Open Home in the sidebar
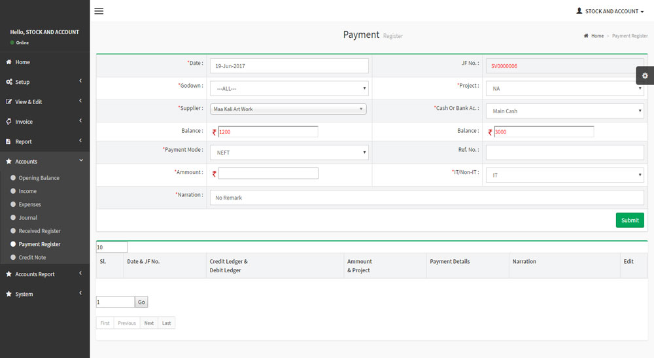 click(x=22, y=62)
